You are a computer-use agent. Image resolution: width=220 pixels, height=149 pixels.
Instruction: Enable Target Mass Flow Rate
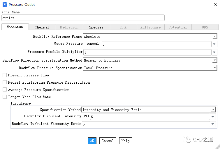(5, 97)
